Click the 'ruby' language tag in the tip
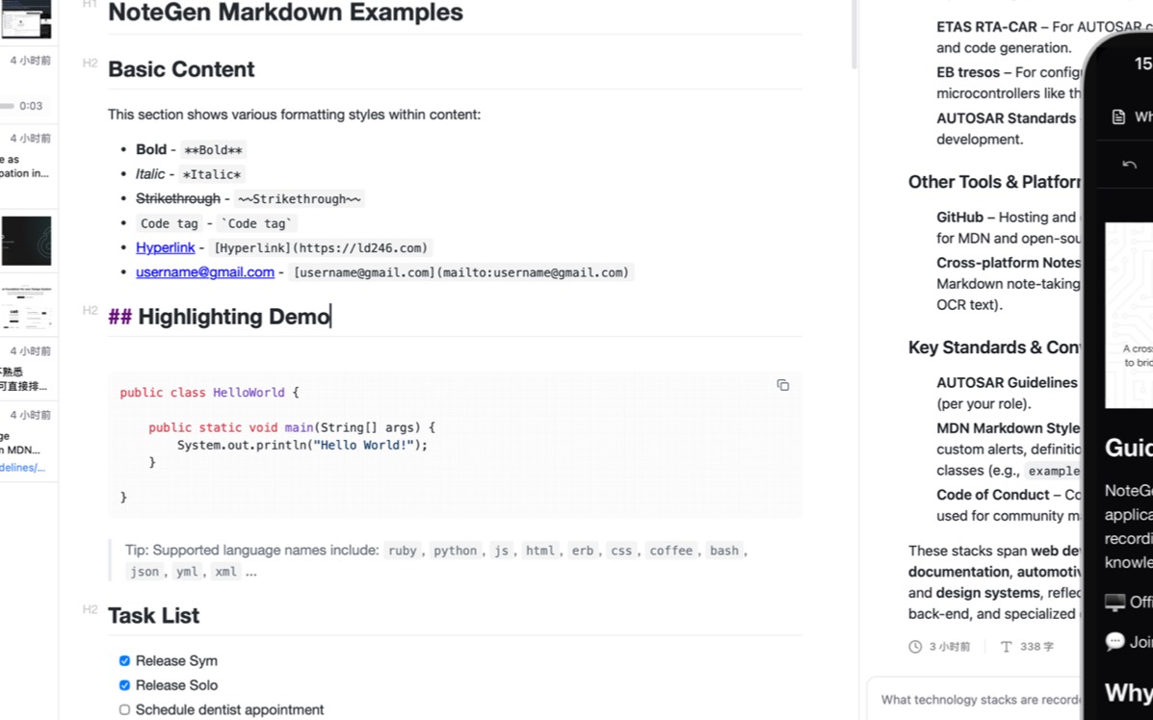Screen dimensions: 1153x720 [403, 551]
